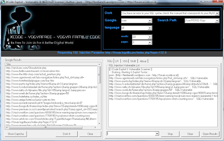Select hoteltrinidadprague.com/bar.htm row
Image resolution: width=224 pixels, height=141 pixels.
coord(30,81)
